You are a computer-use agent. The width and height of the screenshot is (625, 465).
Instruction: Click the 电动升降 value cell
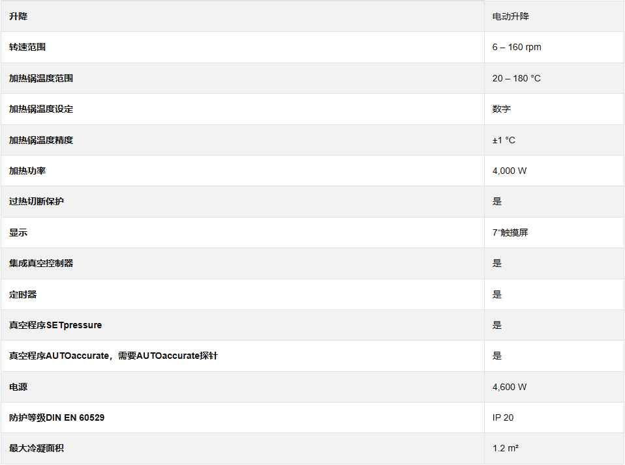[510, 16]
